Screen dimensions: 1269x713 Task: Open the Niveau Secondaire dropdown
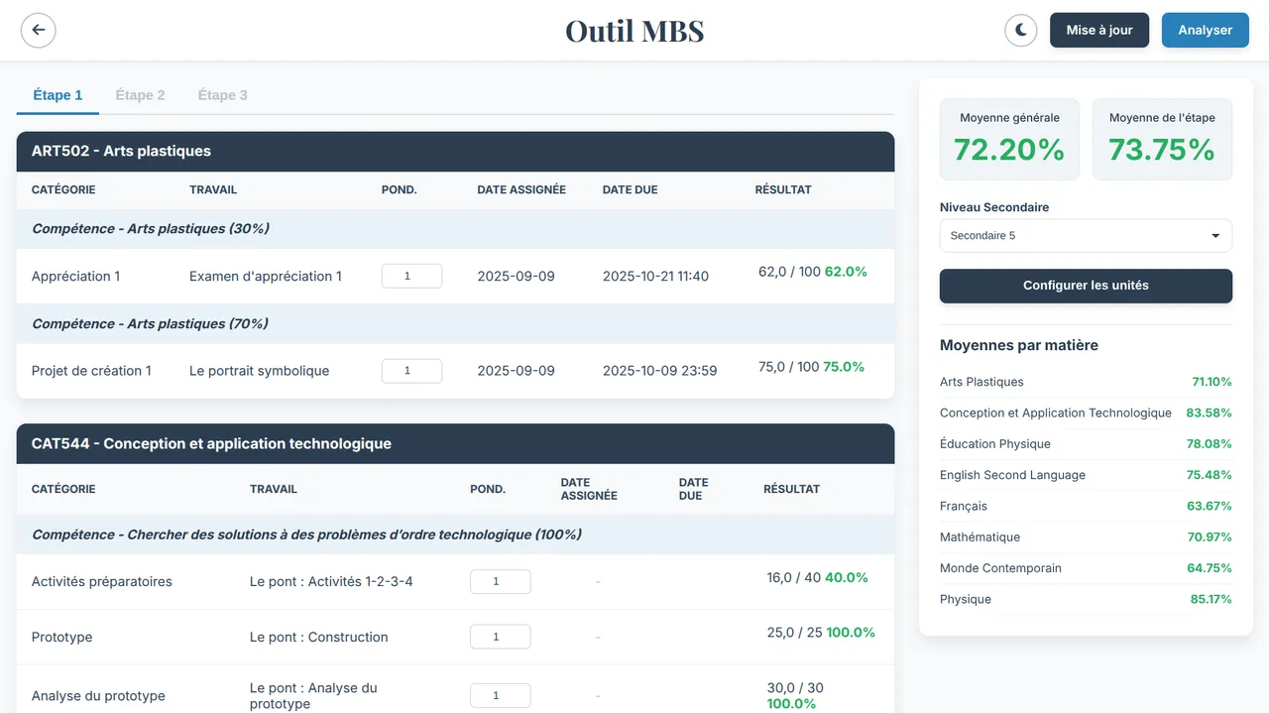(x=1086, y=236)
